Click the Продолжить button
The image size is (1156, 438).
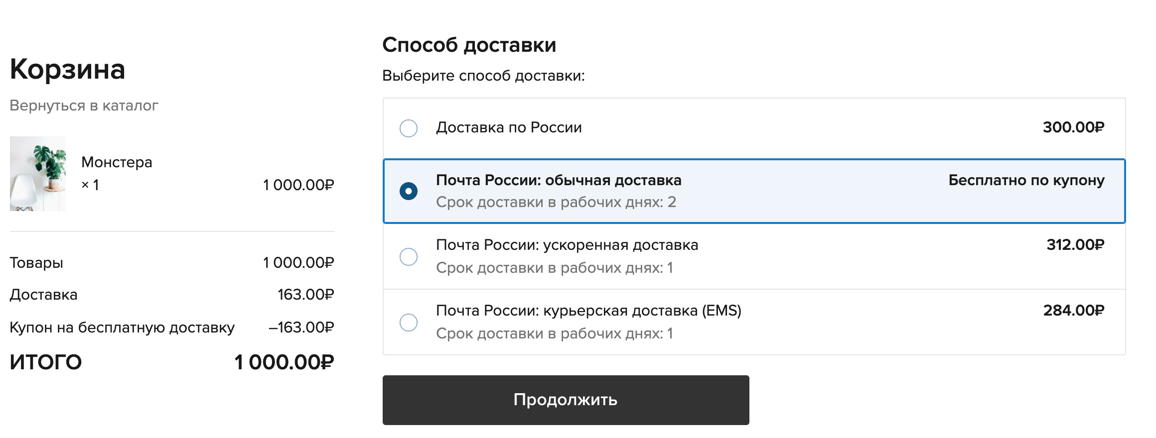[566, 400]
